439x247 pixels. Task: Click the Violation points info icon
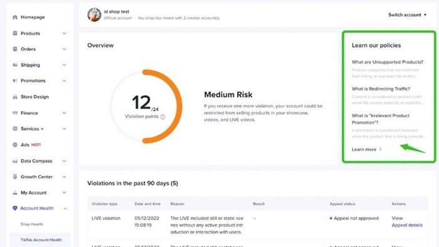[x=162, y=117]
